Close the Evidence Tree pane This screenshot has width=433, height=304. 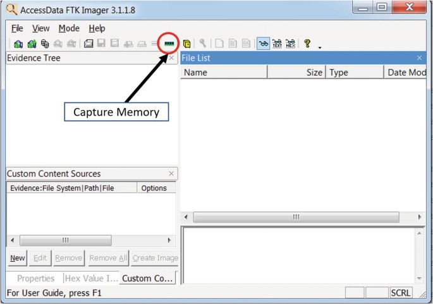[x=171, y=58]
